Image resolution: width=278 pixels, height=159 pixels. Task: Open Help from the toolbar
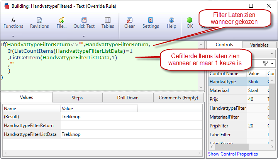click(171, 23)
